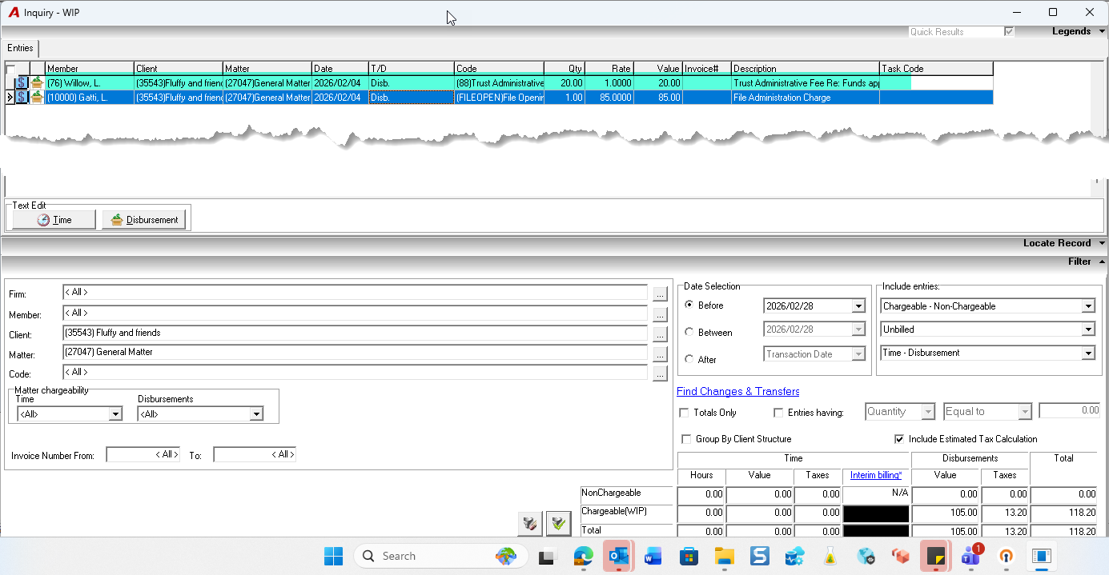The height and width of the screenshot is (575, 1109).
Task: Click the disbursement icon on Gatti row
Action: (x=37, y=97)
